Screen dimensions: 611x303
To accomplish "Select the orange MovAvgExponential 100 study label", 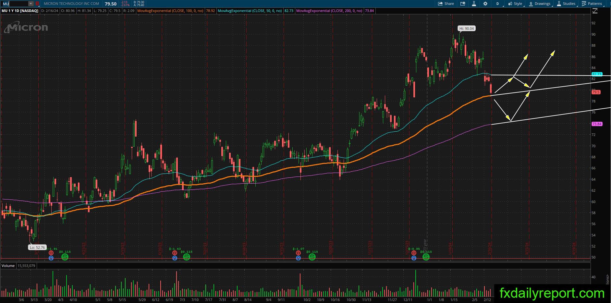I will tap(171, 11).
